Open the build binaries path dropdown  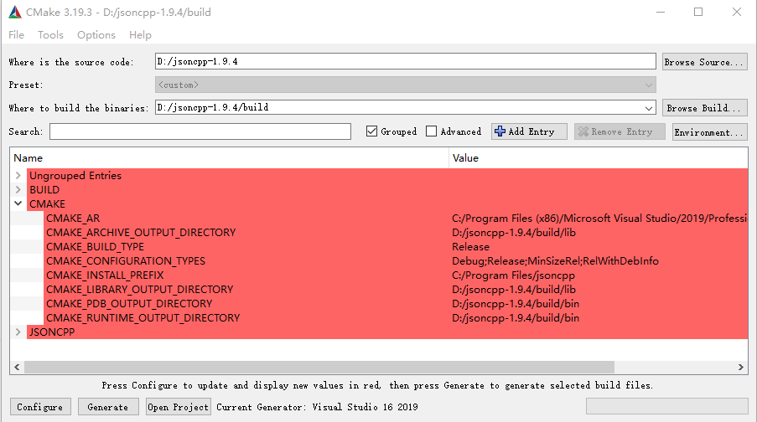648,108
